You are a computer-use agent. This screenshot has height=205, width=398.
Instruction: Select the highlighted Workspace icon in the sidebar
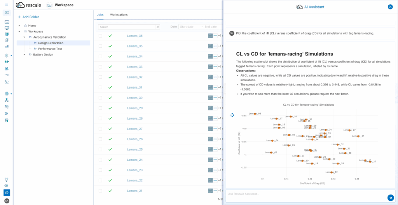click(7, 12)
